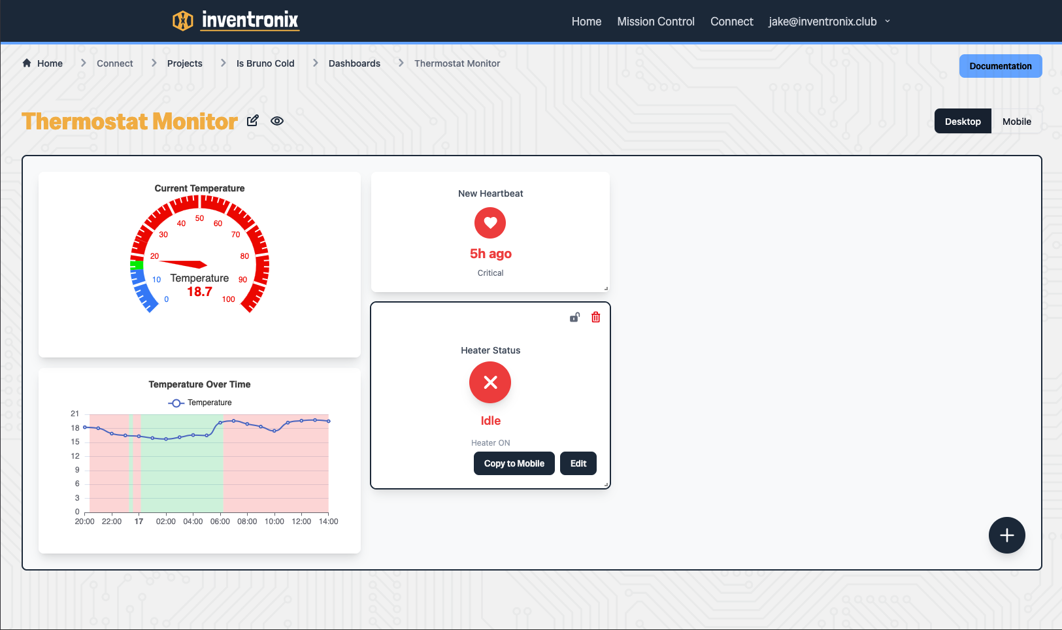Viewport: 1062px width, 630px height.
Task: Click the heart icon in New Heartbeat widget
Action: (490, 223)
